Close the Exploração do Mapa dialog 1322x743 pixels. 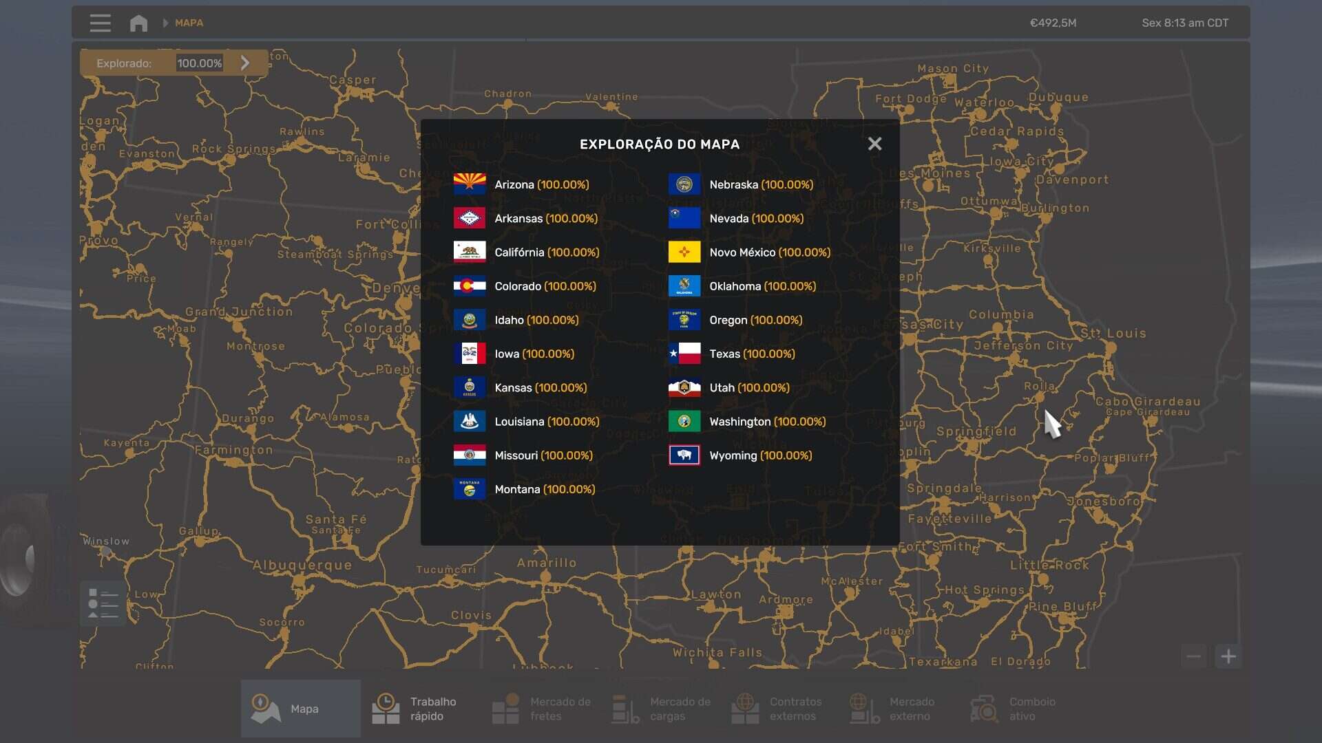[874, 144]
